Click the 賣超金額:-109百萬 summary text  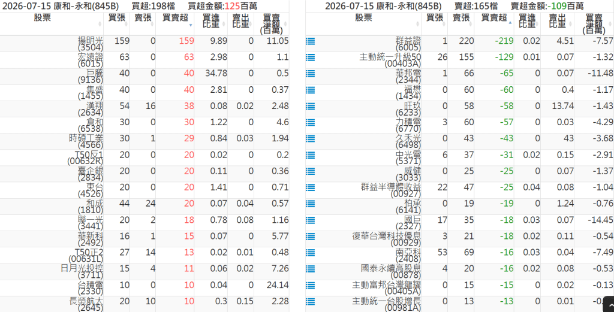click(547, 6)
